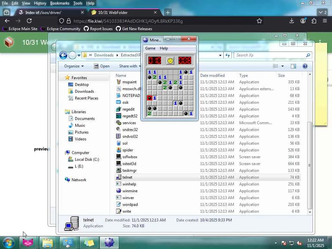The width and height of the screenshot is (332, 249).
Task: Select the regedit file icon
Action: 119,109
